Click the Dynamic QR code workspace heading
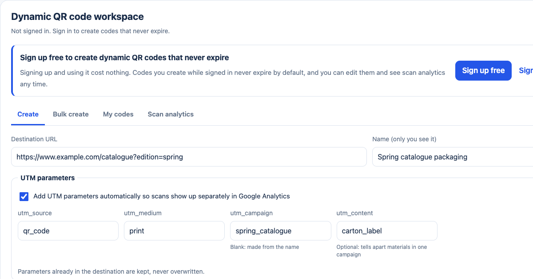 (77, 17)
